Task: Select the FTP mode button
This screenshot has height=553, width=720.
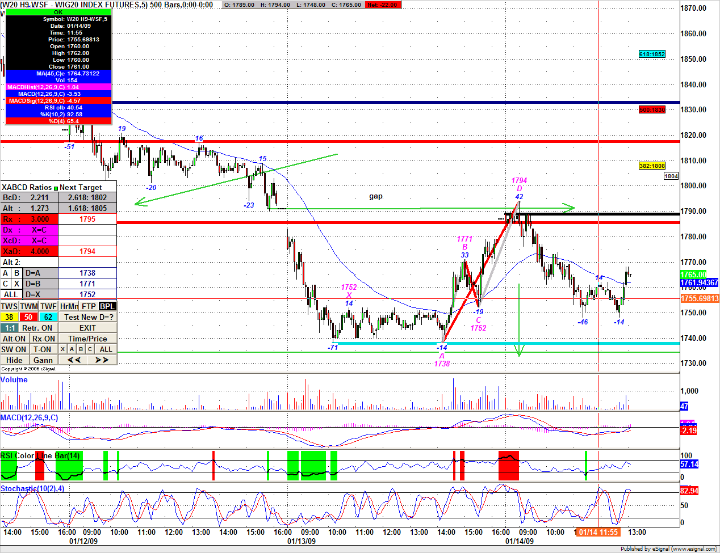Action: pos(89,306)
